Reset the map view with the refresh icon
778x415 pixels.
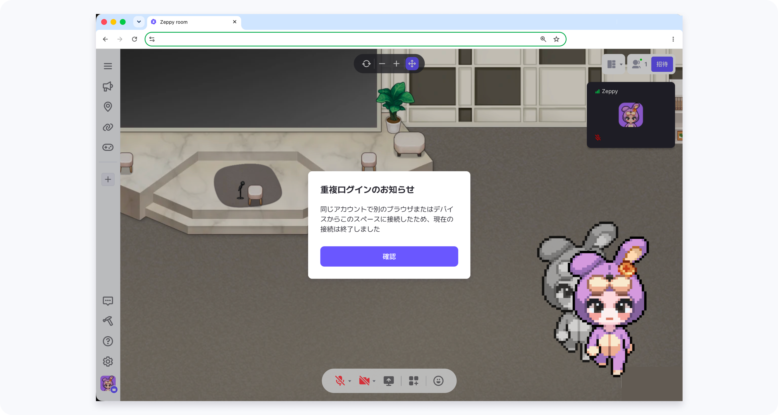366,64
